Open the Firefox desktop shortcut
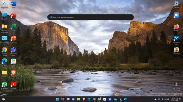The height and width of the screenshot is (102, 183). (176, 28)
